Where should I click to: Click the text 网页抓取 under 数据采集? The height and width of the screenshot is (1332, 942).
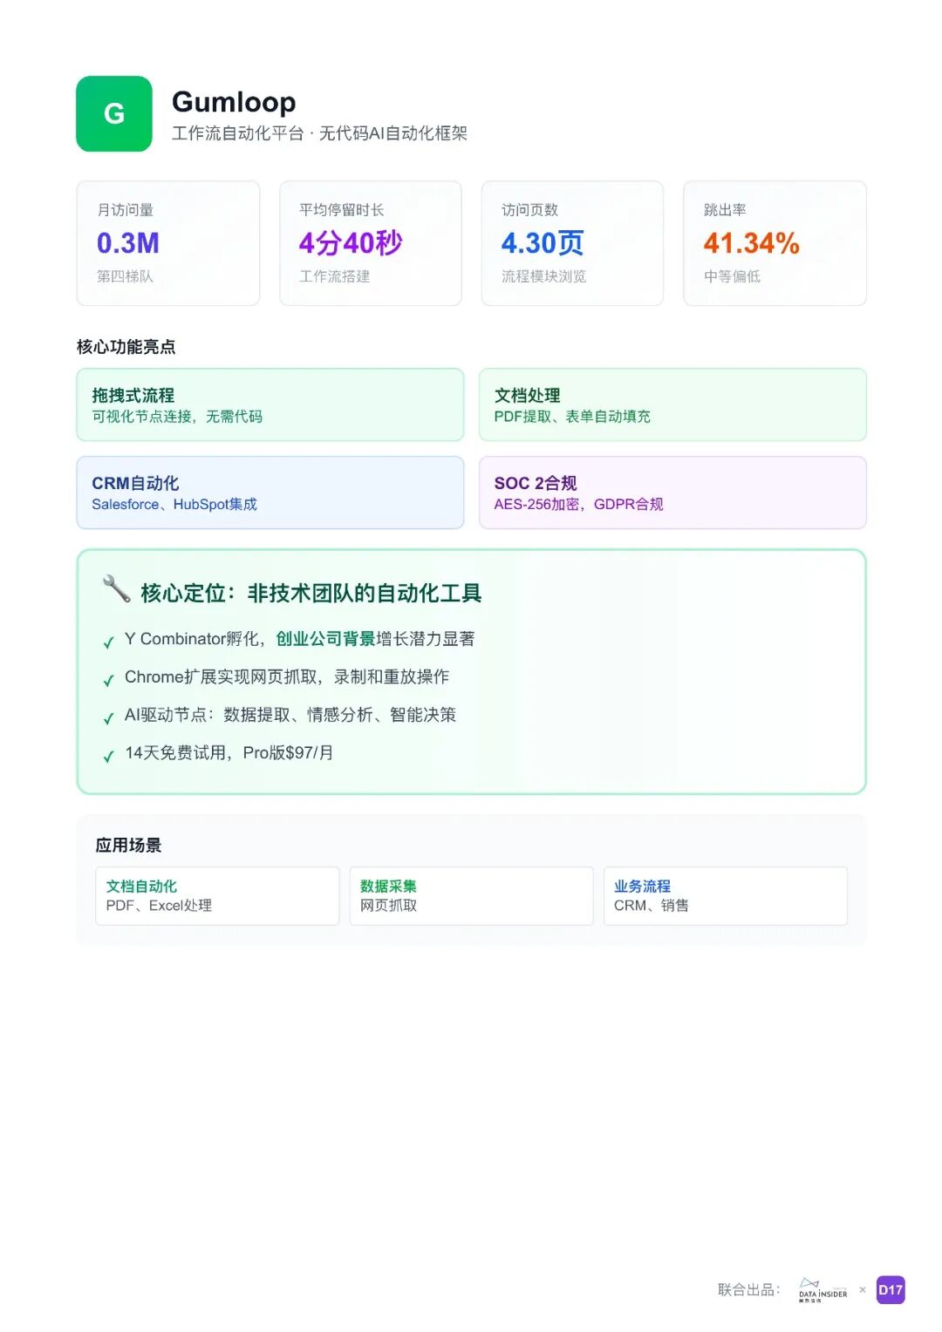click(x=388, y=906)
